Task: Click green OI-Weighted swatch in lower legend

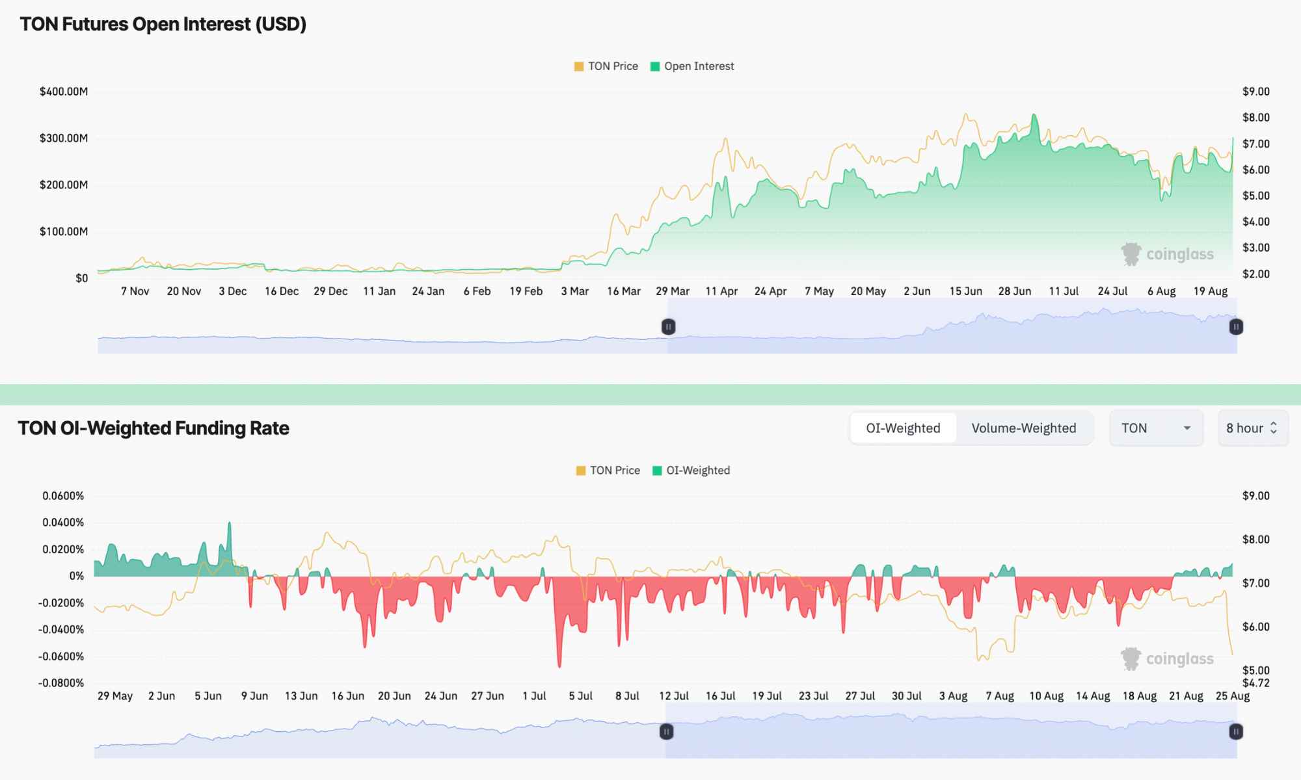Action: tap(657, 471)
